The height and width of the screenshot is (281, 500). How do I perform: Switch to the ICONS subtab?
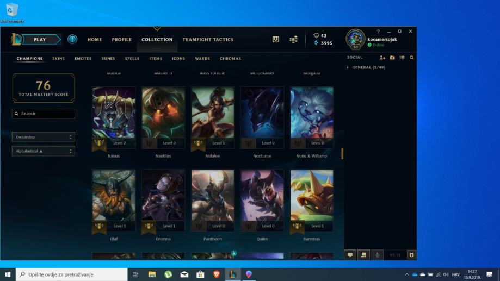point(178,59)
